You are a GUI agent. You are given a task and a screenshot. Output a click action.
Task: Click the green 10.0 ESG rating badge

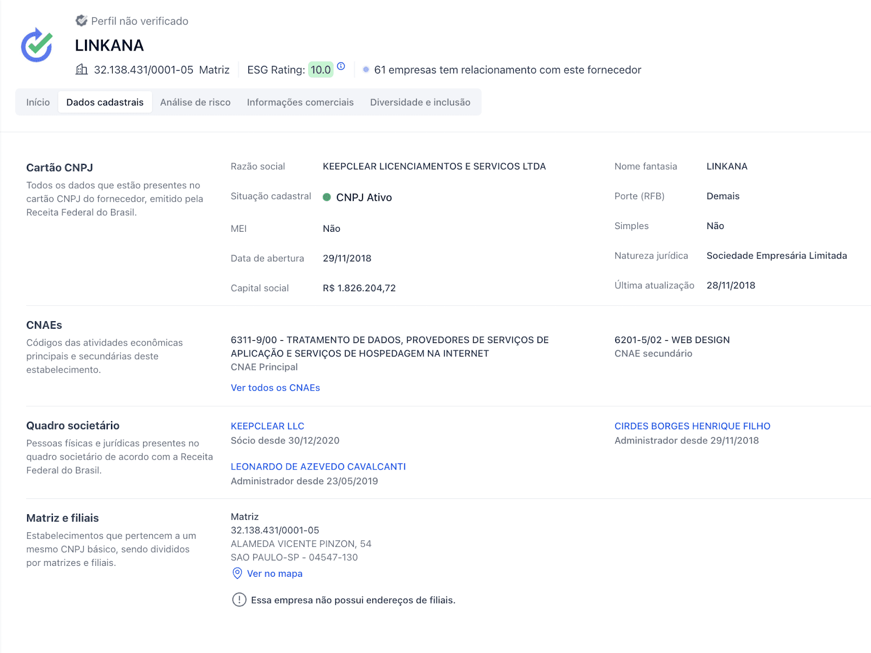coord(321,70)
